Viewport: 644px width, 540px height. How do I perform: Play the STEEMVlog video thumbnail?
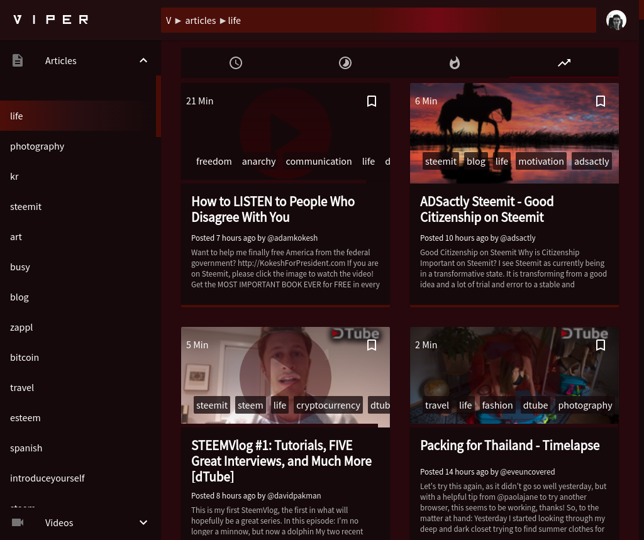tap(286, 377)
